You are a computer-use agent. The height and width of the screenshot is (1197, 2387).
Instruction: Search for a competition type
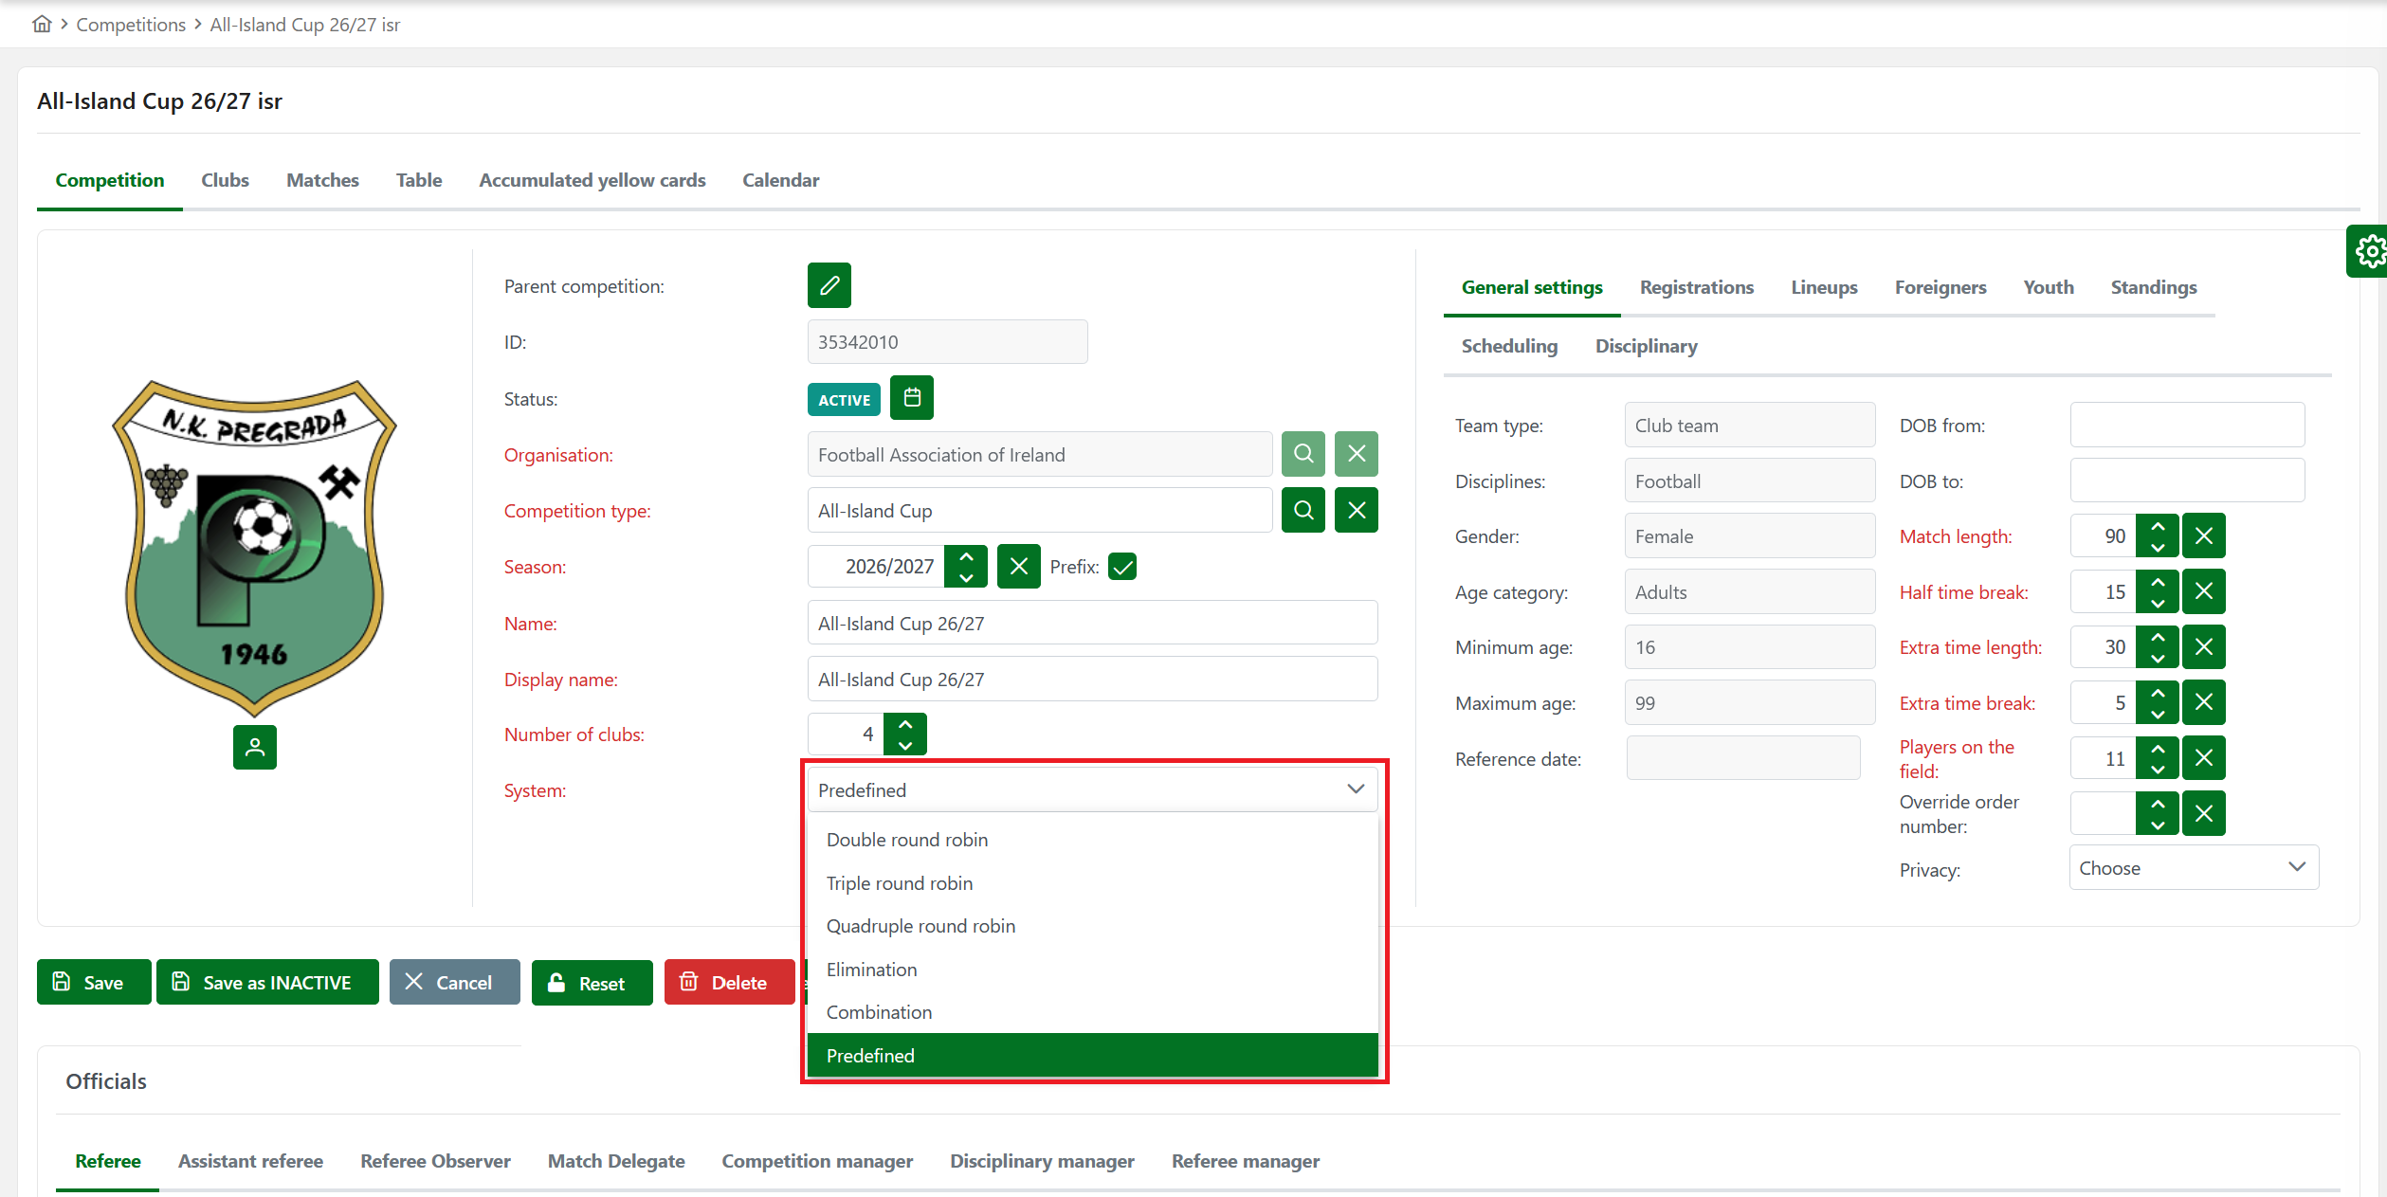pos(1303,511)
